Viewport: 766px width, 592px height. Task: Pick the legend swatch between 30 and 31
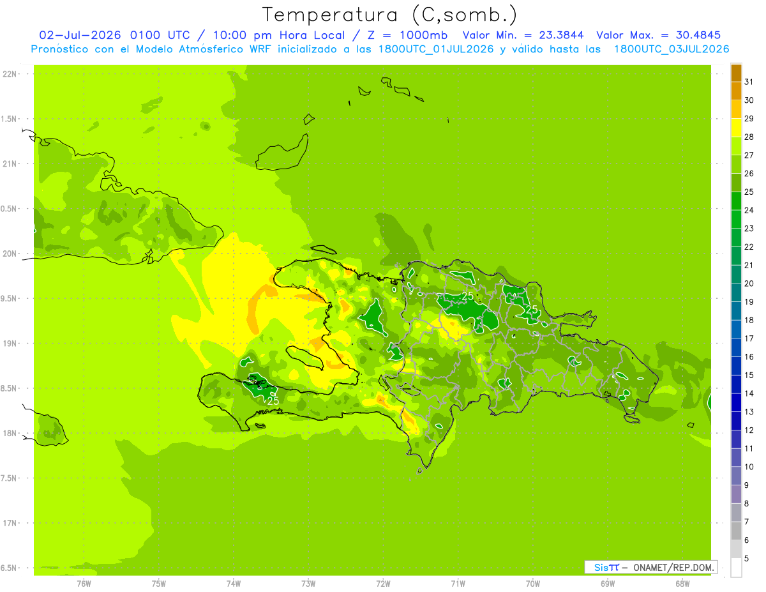736,91
